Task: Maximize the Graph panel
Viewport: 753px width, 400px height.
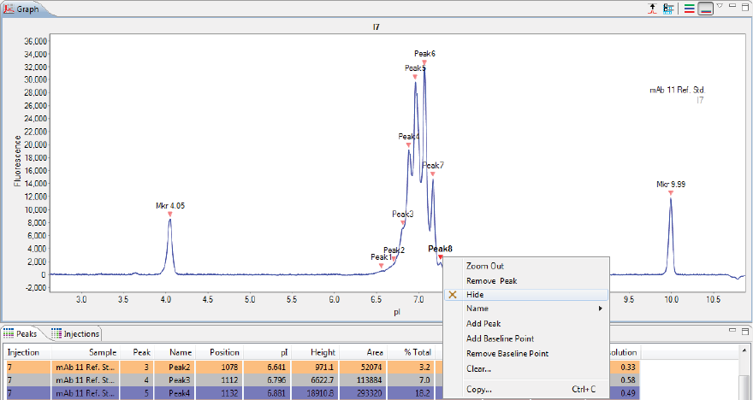Action: point(744,7)
